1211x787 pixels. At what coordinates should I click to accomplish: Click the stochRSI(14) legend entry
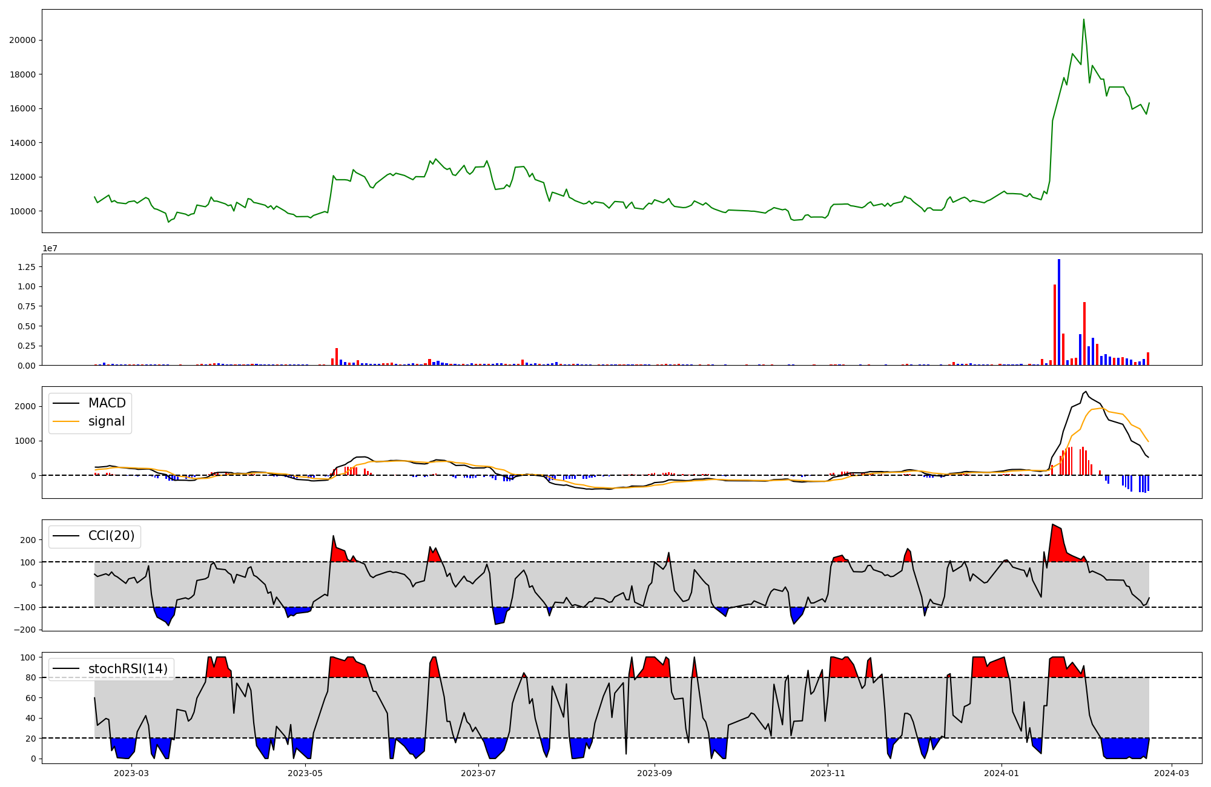click(128, 669)
